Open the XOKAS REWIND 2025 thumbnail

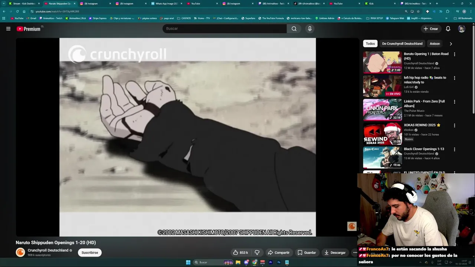tap(382, 133)
